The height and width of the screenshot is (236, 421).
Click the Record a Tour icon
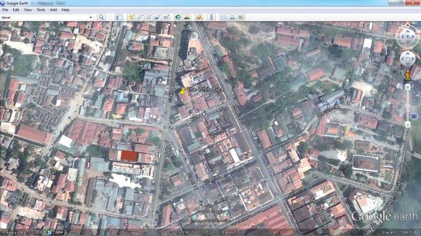tap(166, 17)
